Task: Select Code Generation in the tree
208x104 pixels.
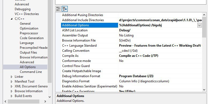Action: click(32, 38)
